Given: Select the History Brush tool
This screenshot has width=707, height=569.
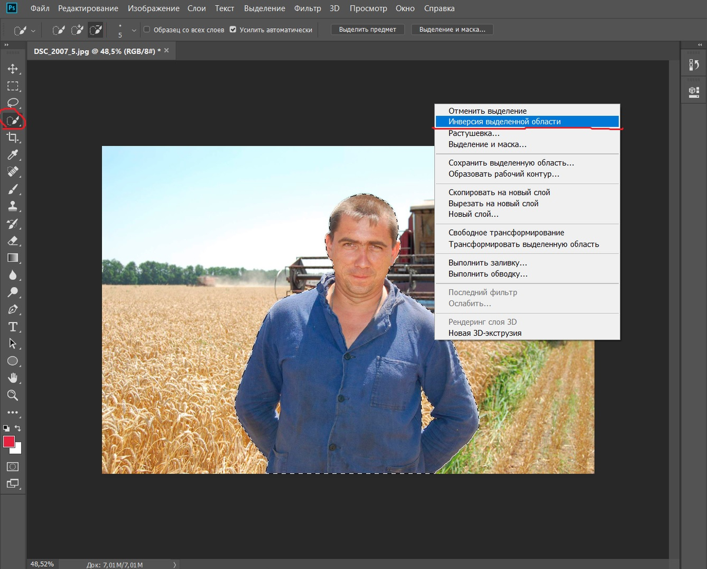Looking at the screenshot, I should pos(12,224).
